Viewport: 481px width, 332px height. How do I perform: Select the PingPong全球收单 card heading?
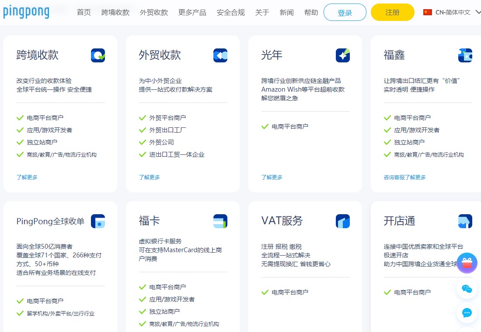50,221
